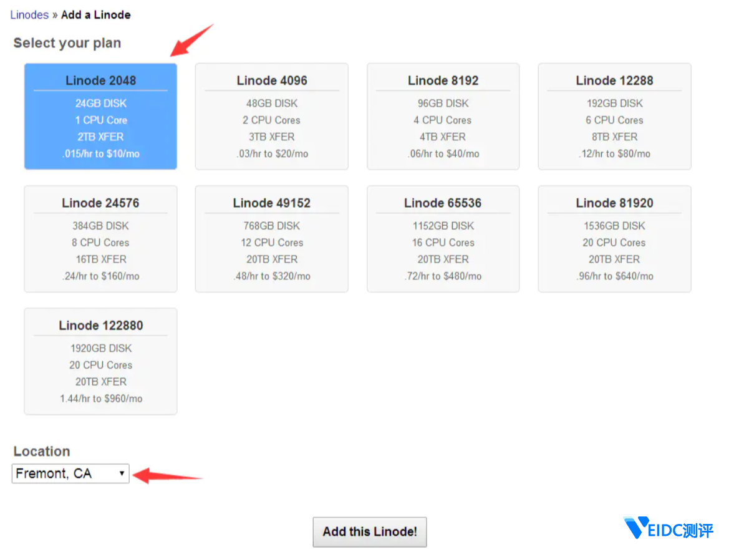729x557 pixels.
Task: Click the 1 CPU Core text
Action: point(101,120)
